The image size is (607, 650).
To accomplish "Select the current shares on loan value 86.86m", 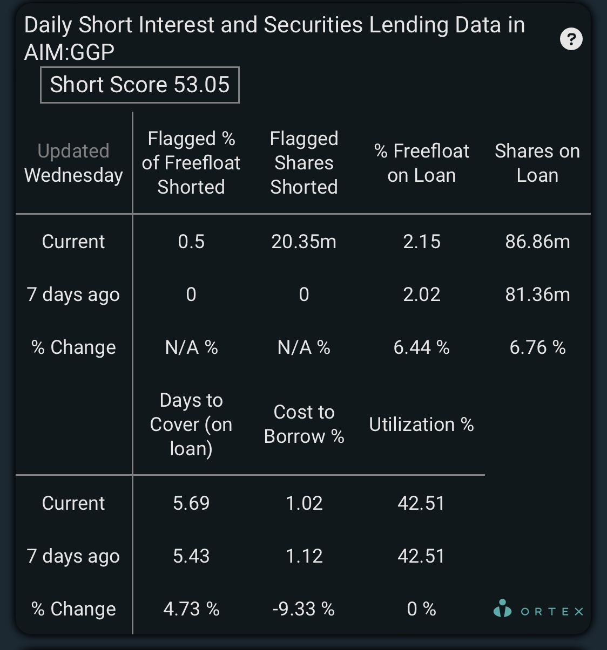I will pos(537,242).
